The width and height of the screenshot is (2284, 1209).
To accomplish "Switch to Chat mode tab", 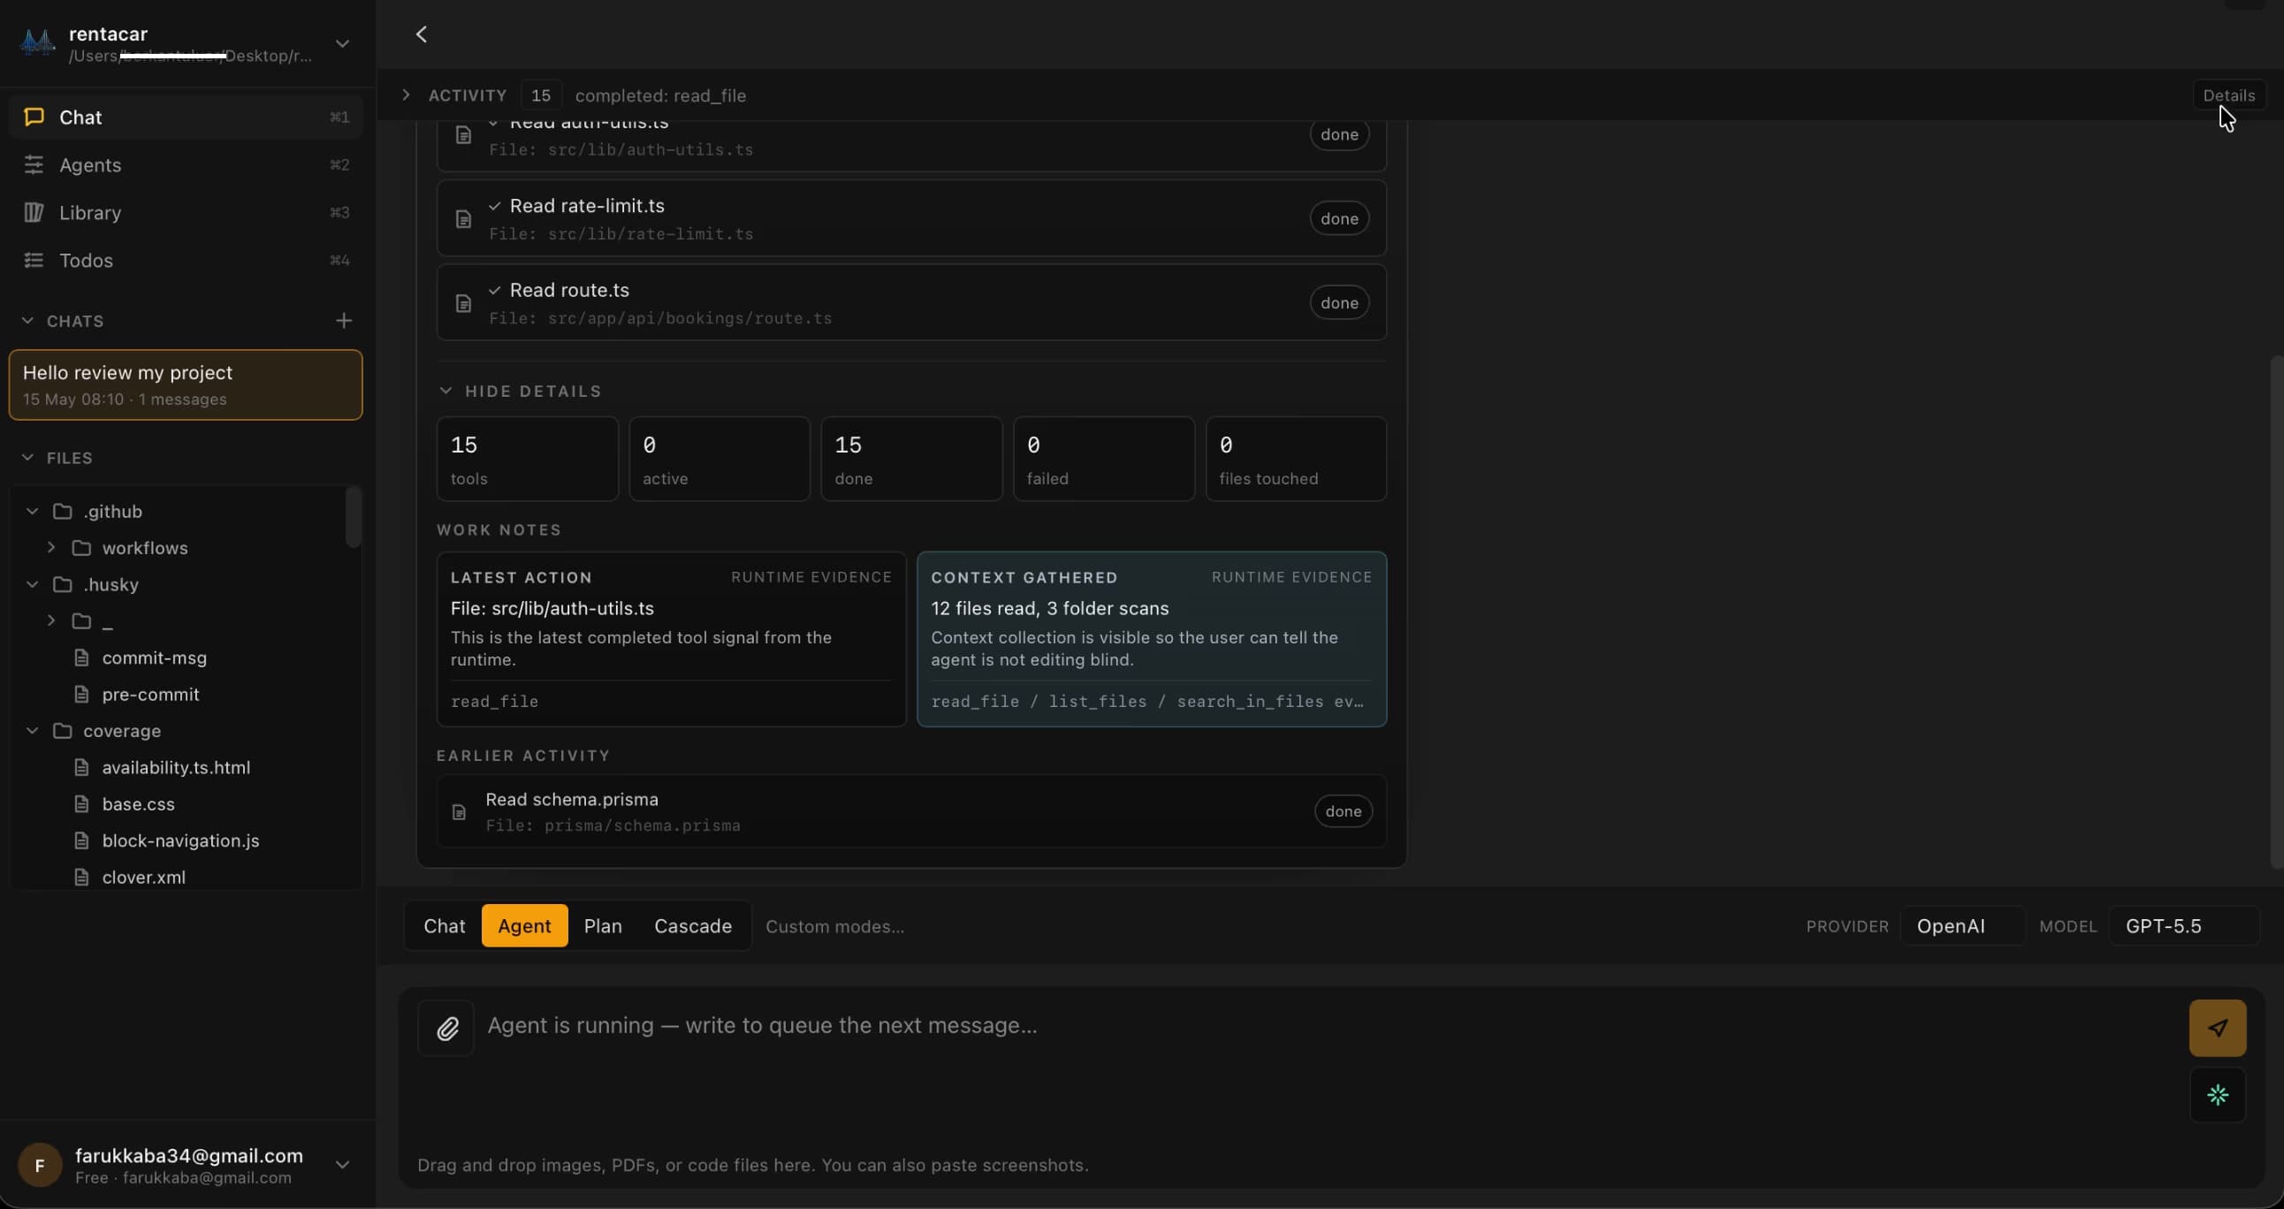I will coord(445,926).
